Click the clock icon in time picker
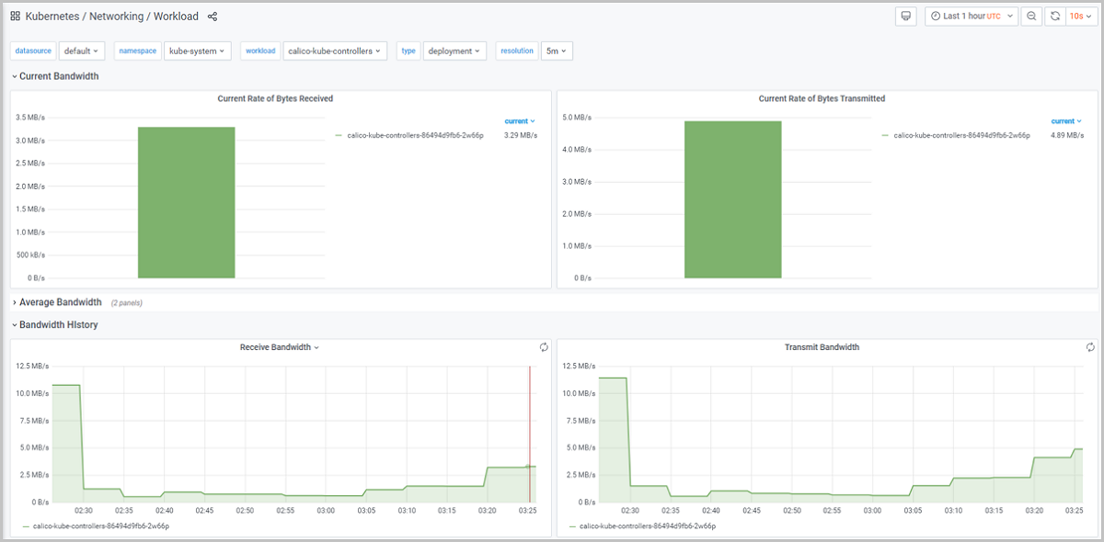 [x=936, y=17]
